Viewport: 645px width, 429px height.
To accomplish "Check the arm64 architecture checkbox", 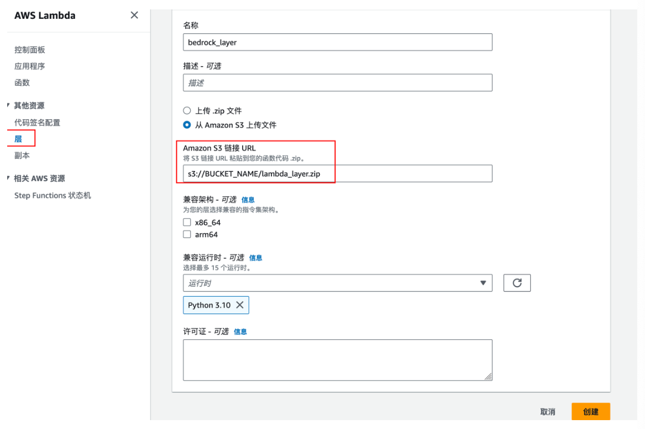I will coord(187,234).
